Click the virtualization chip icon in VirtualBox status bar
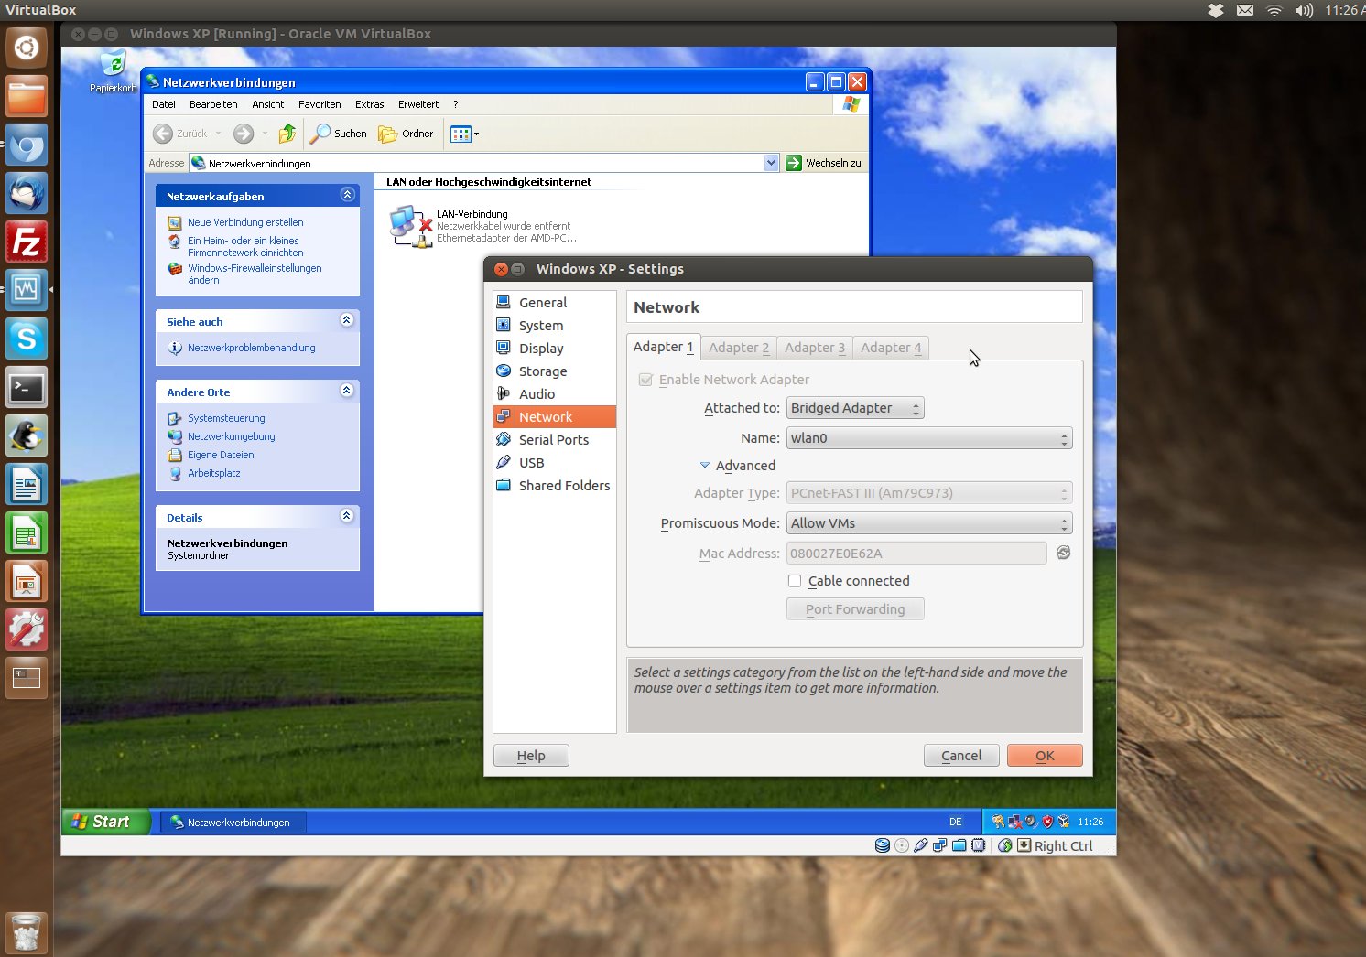This screenshot has width=1366, height=957. [x=979, y=845]
